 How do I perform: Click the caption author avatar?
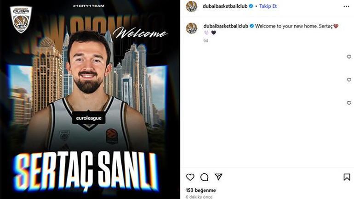(191, 28)
